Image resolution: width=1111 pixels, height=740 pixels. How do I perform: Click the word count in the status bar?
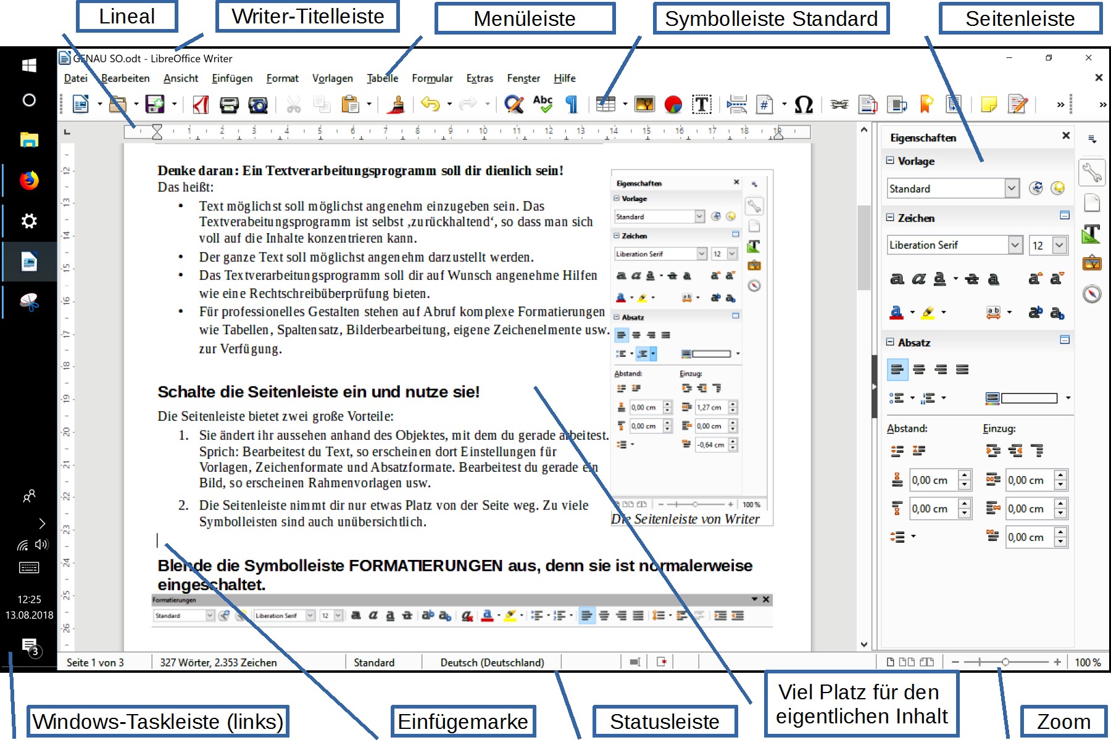[x=218, y=662]
